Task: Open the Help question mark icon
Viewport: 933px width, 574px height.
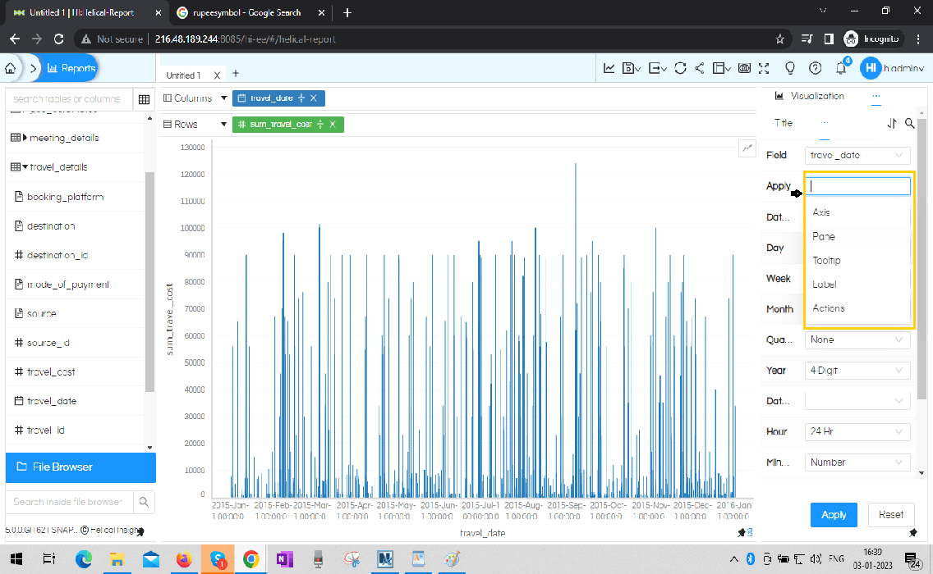Action: [816, 68]
